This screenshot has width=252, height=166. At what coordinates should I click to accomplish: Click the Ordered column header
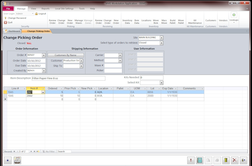(x=54, y=88)
